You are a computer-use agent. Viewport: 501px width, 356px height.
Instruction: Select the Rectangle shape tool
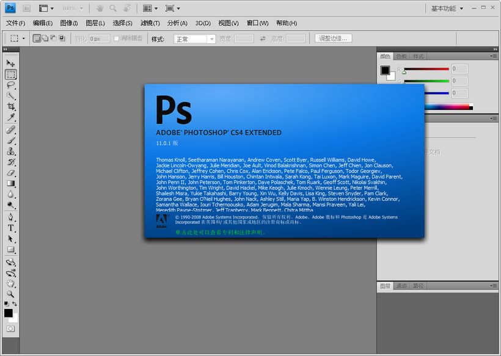point(10,250)
